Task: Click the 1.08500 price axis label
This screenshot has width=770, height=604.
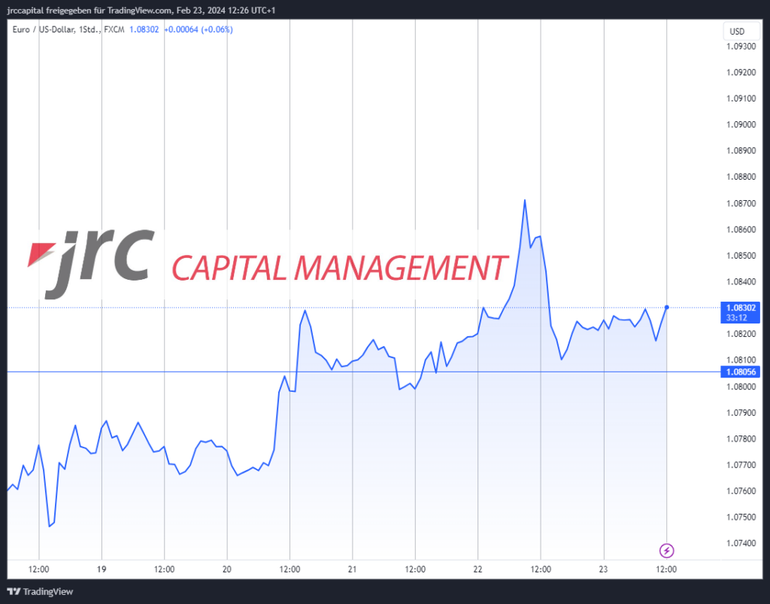Action: [741, 255]
